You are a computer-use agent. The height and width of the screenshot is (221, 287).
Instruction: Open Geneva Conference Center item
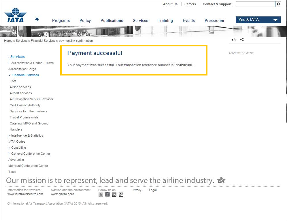[31, 154]
